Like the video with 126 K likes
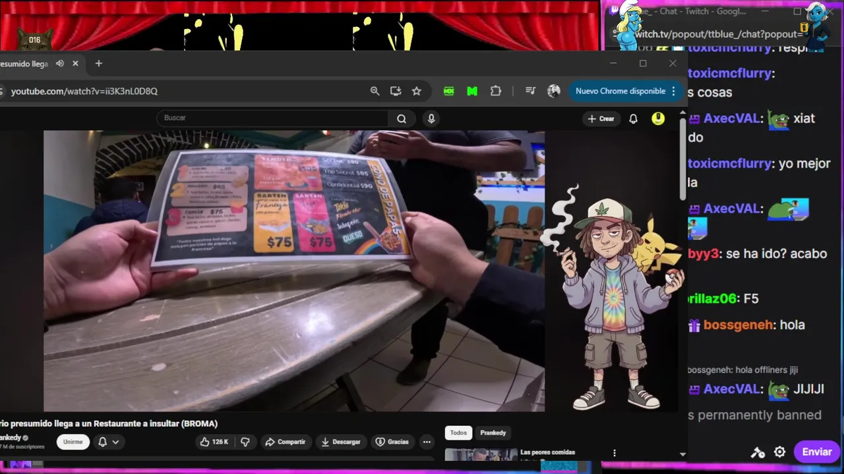 214,442
